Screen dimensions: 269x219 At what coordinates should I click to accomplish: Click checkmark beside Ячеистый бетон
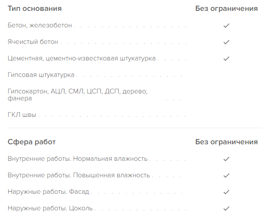[226, 42]
